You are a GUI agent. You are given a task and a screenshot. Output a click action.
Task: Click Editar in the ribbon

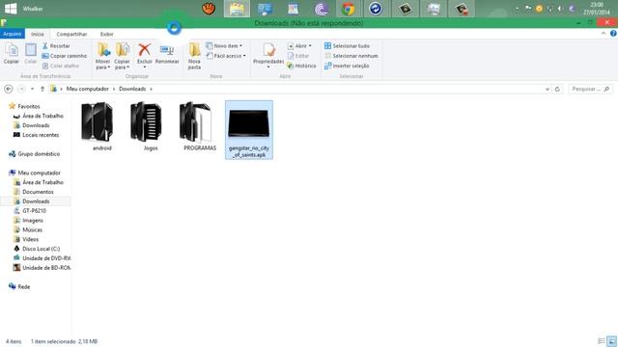point(298,56)
